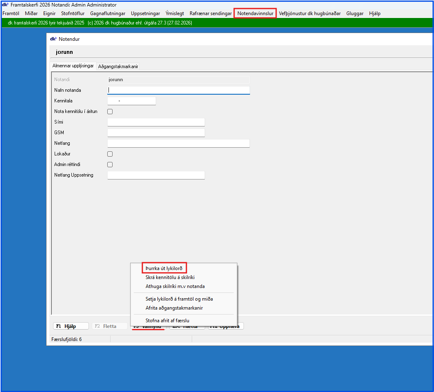This screenshot has height=392, width=434.
Task: Focus the Kennitala input field
Action: (x=131, y=101)
